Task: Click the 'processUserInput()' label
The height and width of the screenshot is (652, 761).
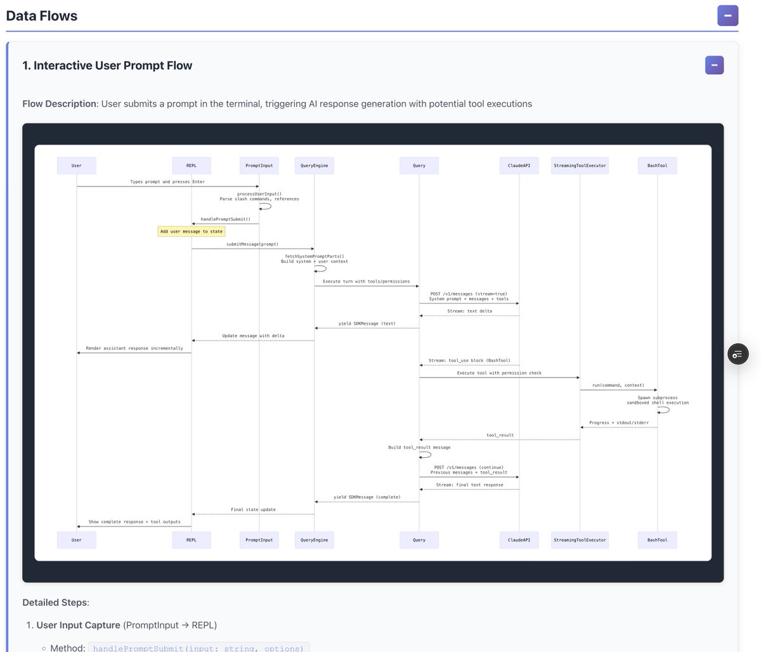Action: (x=259, y=193)
